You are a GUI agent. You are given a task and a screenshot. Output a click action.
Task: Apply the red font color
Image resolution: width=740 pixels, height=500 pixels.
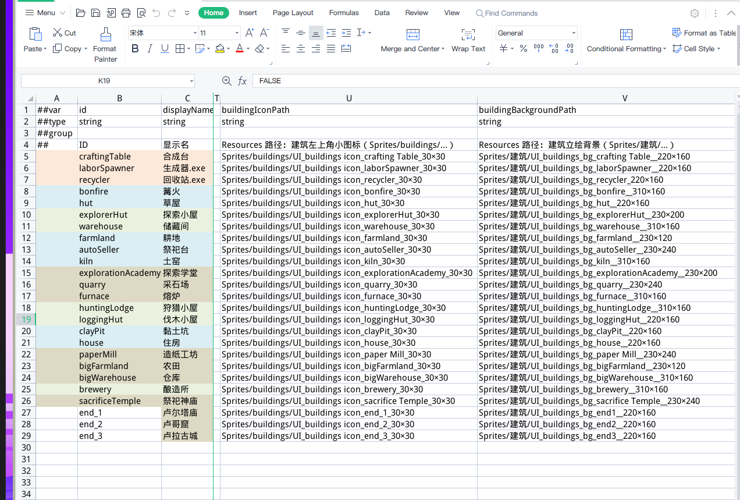pos(239,49)
